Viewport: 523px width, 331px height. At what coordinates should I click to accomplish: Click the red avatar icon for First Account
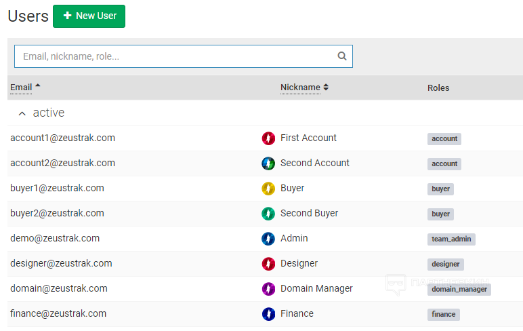click(268, 138)
